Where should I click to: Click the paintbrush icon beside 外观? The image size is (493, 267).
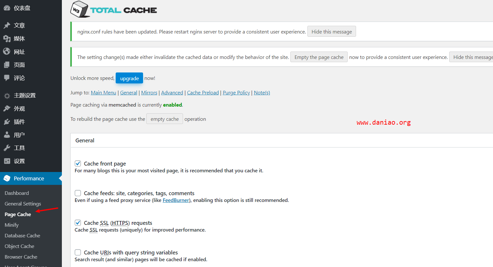click(7, 109)
